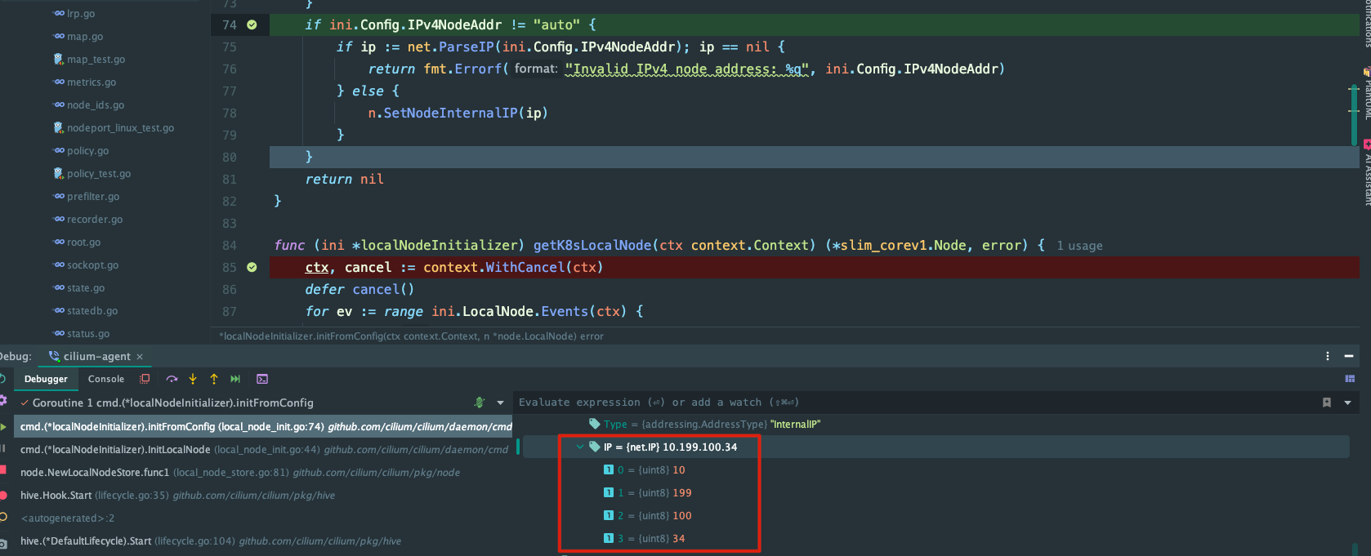The image size is (1371, 556).
Task: Click the '1 usage' hint on line 84
Action: (1079, 246)
